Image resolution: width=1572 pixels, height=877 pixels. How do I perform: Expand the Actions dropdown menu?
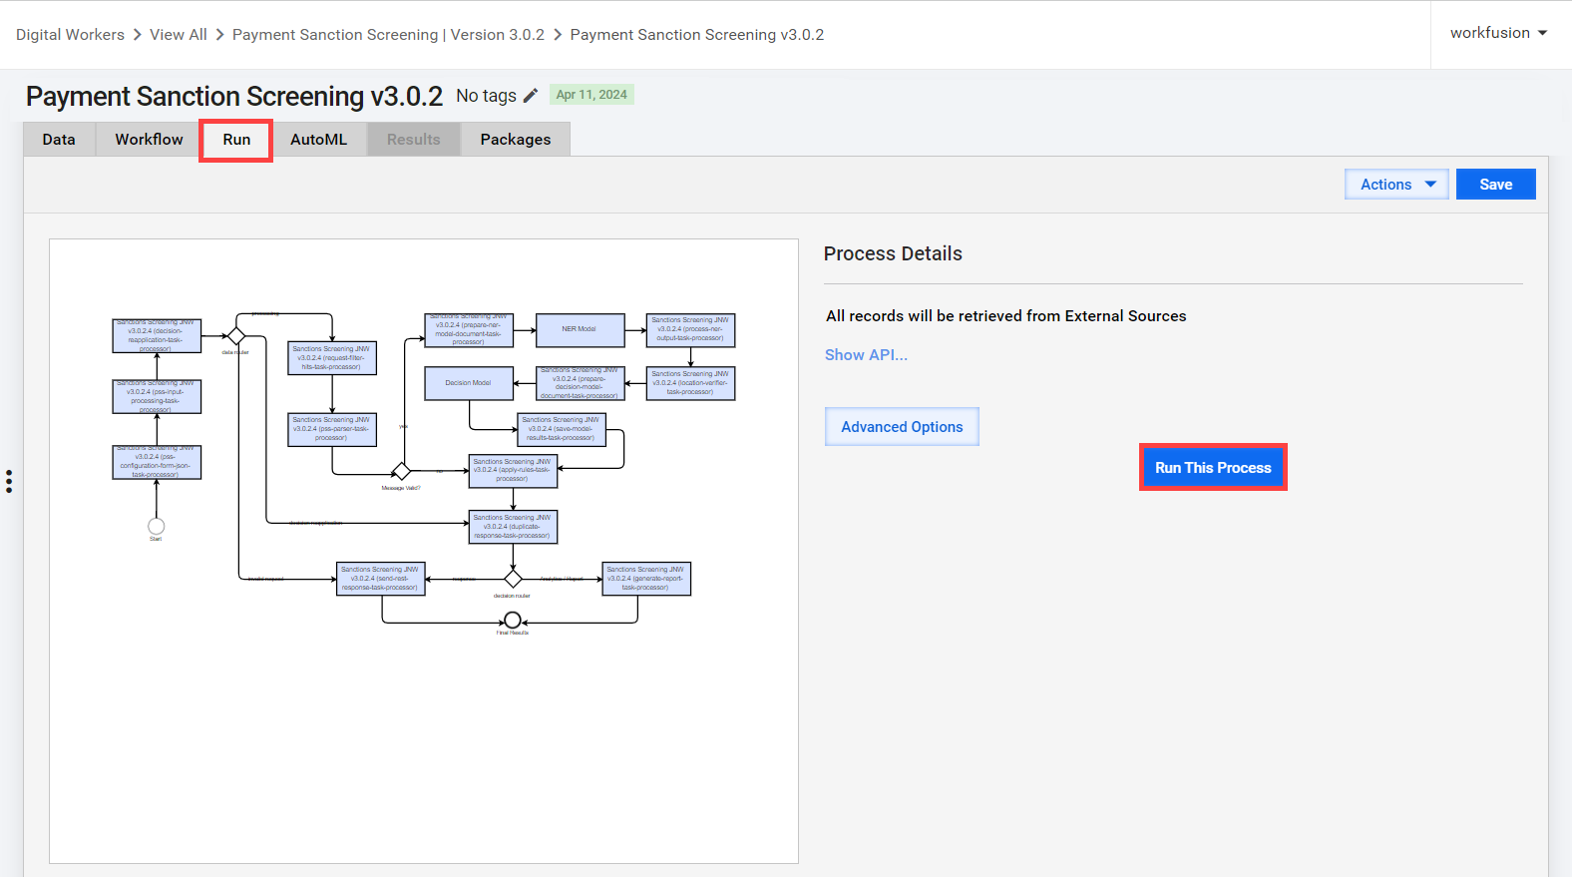tap(1396, 185)
